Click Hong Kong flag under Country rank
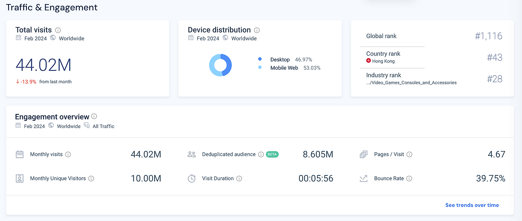The image size is (522, 221). (369, 61)
